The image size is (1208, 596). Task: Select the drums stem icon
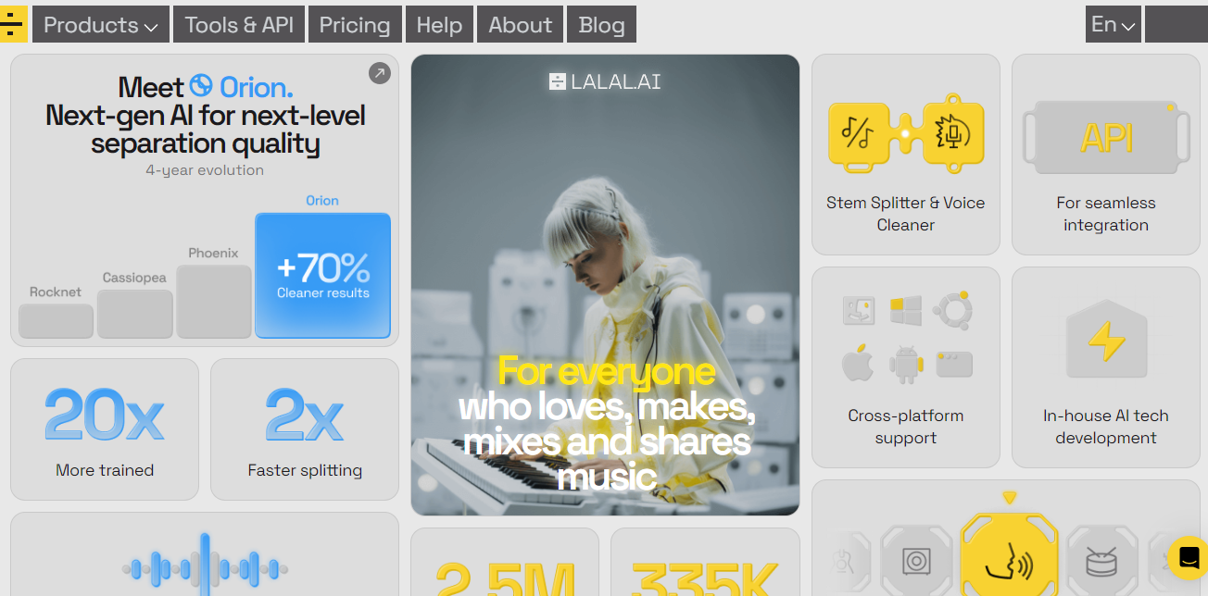tap(1101, 560)
